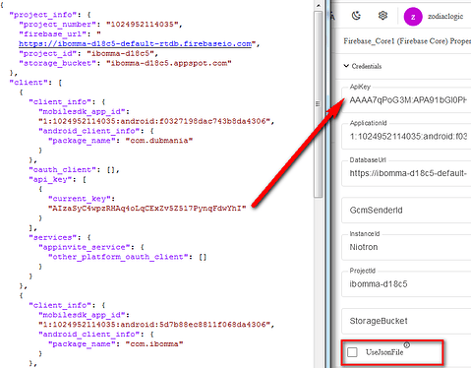
Task: Click the DatabaseUrl input field
Action: click(x=406, y=173)
